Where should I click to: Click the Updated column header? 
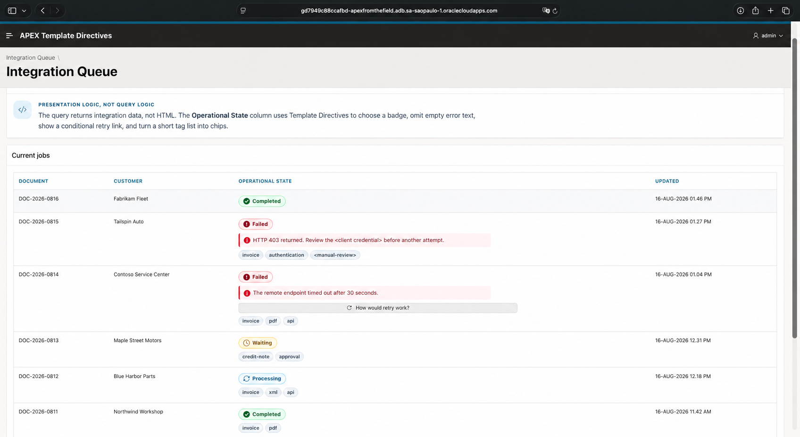pyautogui.click(x=667, y=181)
